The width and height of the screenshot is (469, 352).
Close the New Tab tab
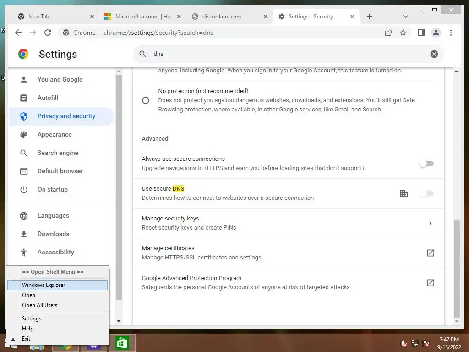tap(92, 16)
